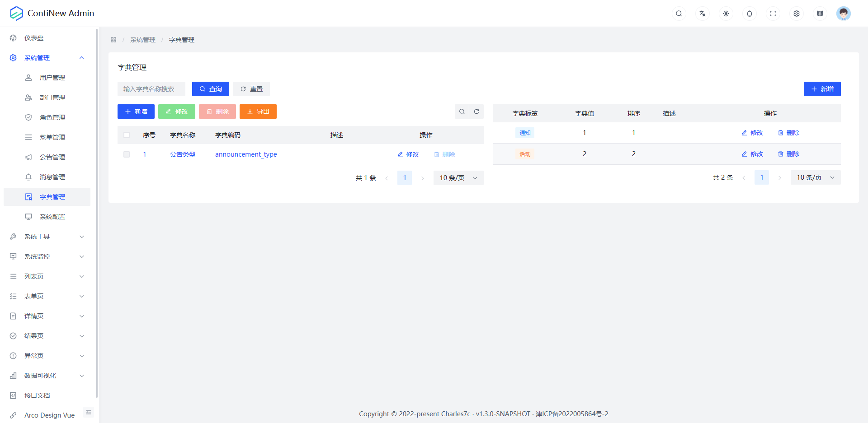The width and height of the screenshot is (868, 423).
Task: Go to 角色管理 menu item
Action: [x=52, y=117]
